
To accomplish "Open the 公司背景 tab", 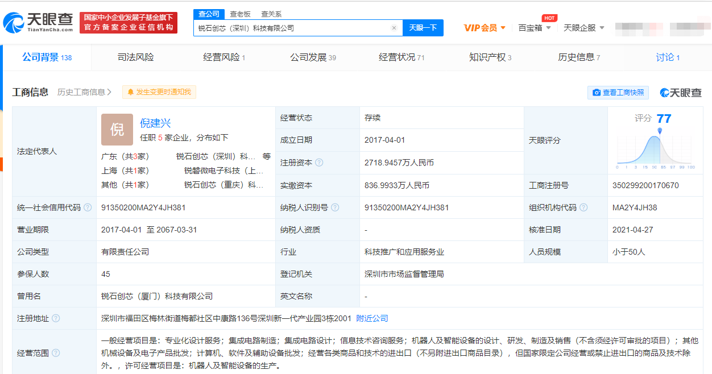I will (x=47, y=57).
